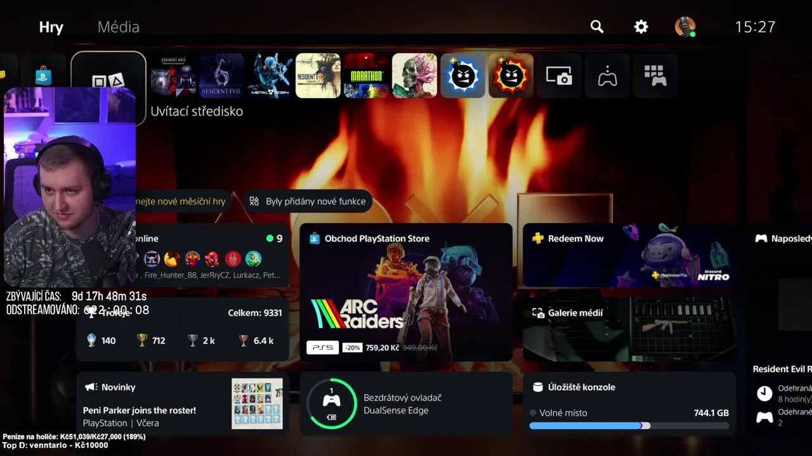Click the gold trophy count 712
The height and width of the screenshot is (456, 812).
(151, 341)
